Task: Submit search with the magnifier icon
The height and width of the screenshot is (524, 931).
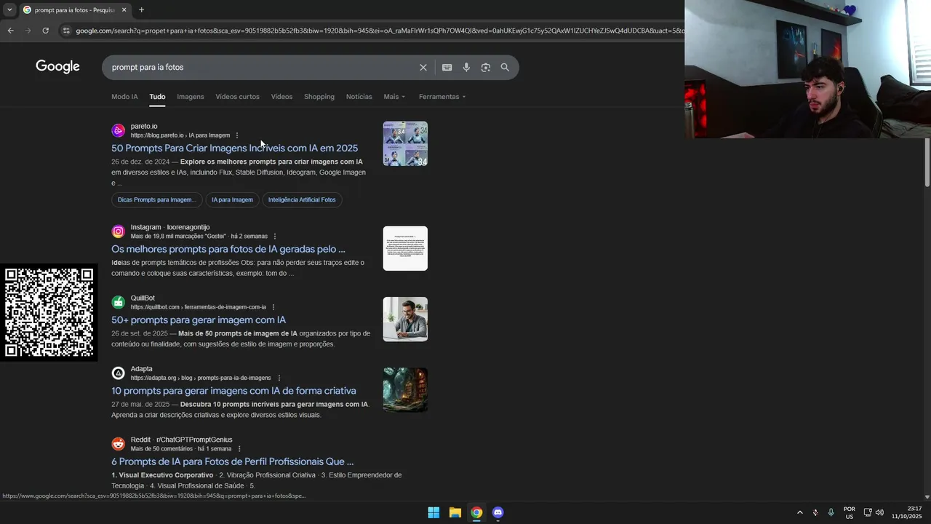Action: 505,67
